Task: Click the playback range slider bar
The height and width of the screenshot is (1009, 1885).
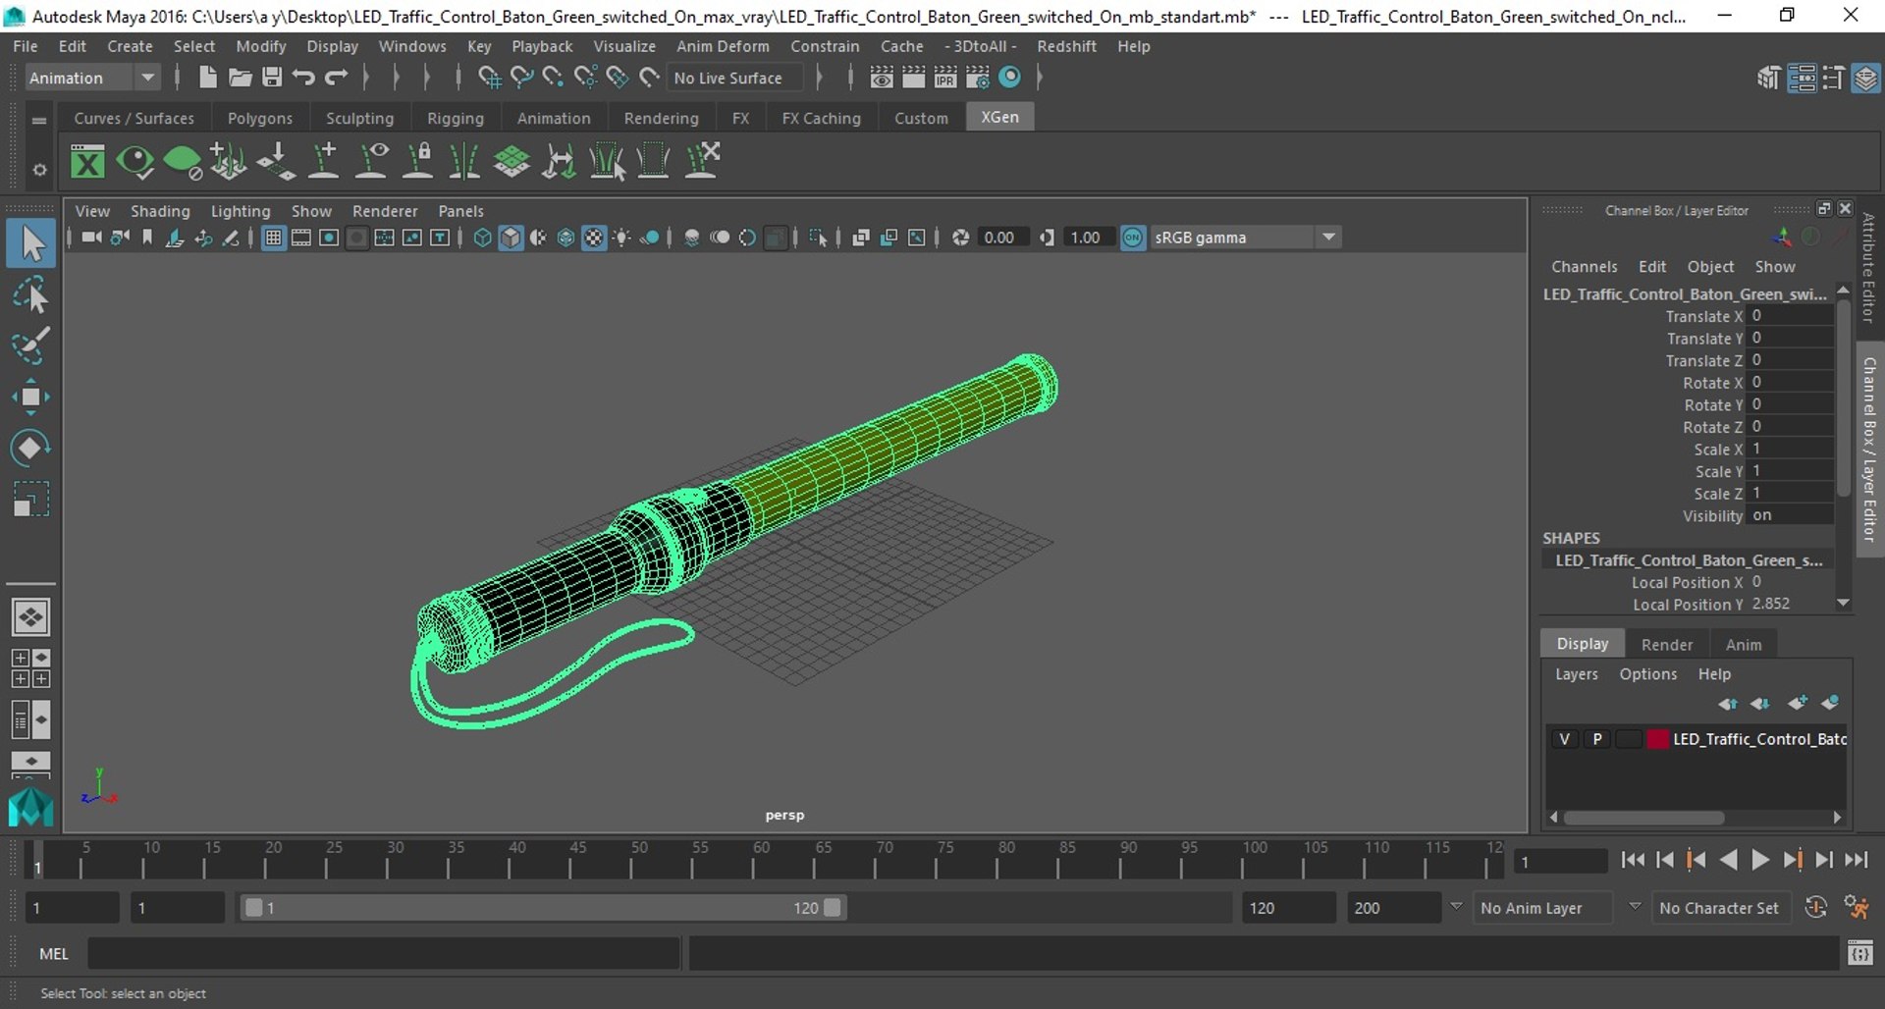Action: pos(543,908)
